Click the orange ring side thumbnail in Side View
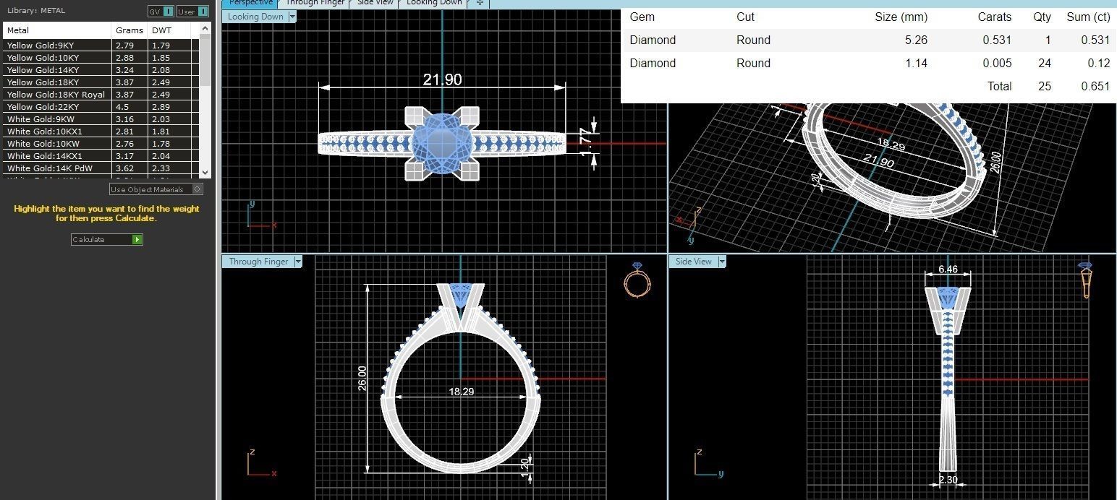This screenshot has width=1117, height=500. [1086, 280]
